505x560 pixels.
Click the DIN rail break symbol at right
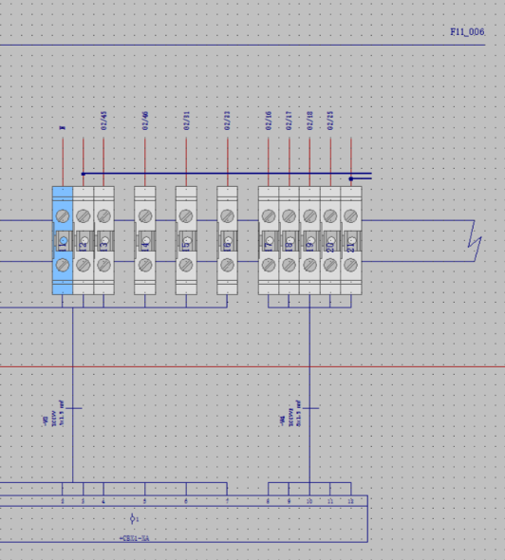click(475, 241)
